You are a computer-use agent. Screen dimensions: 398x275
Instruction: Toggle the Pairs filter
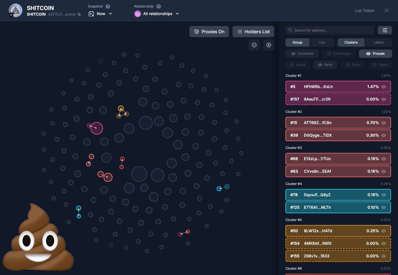pos(325,65)
